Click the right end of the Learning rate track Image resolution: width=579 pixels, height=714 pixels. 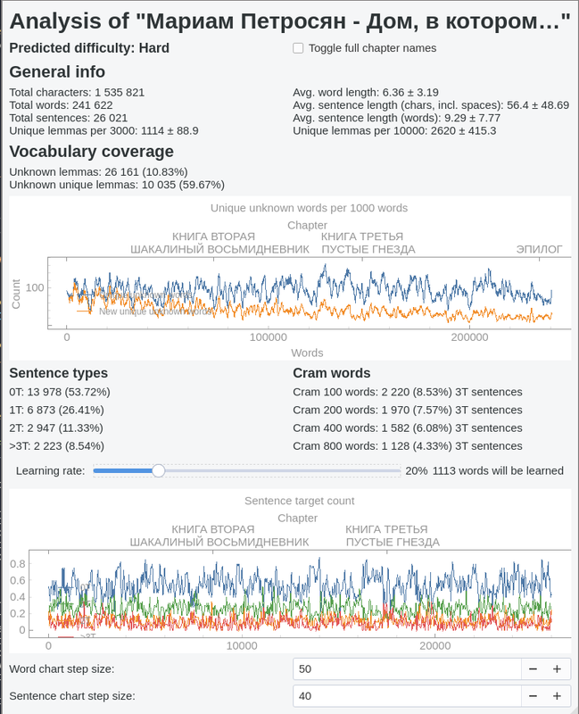tap(399, 470)
